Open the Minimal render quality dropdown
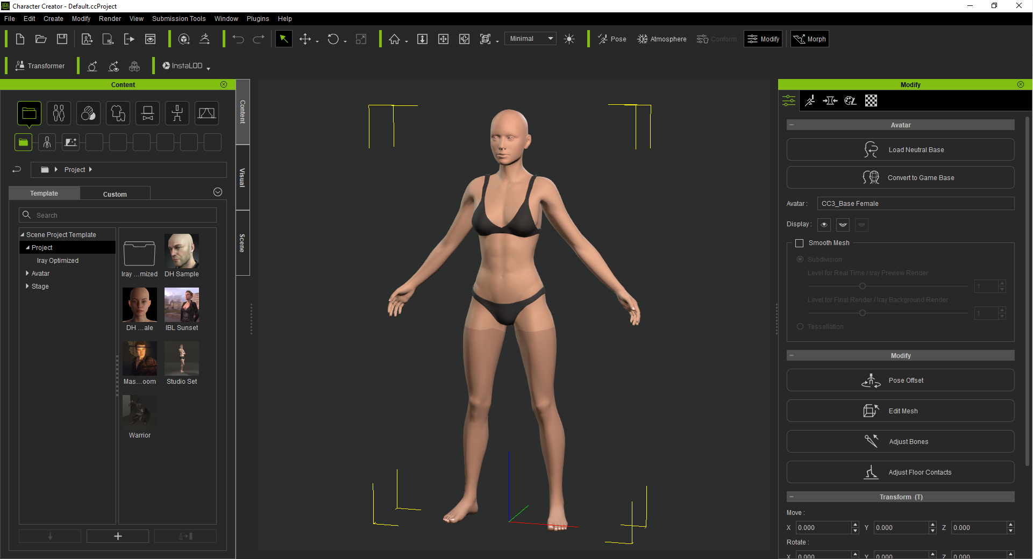Screen dimensions: 1033x559 [530, 38]
